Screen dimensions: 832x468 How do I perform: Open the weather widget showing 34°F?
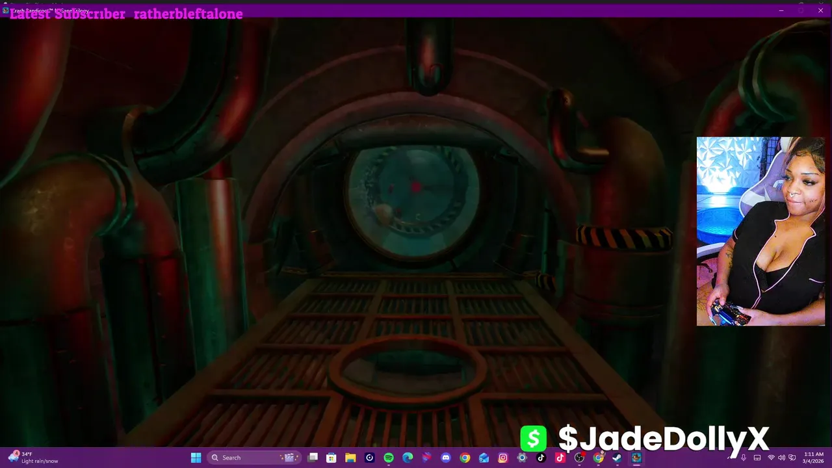(34, 458)
